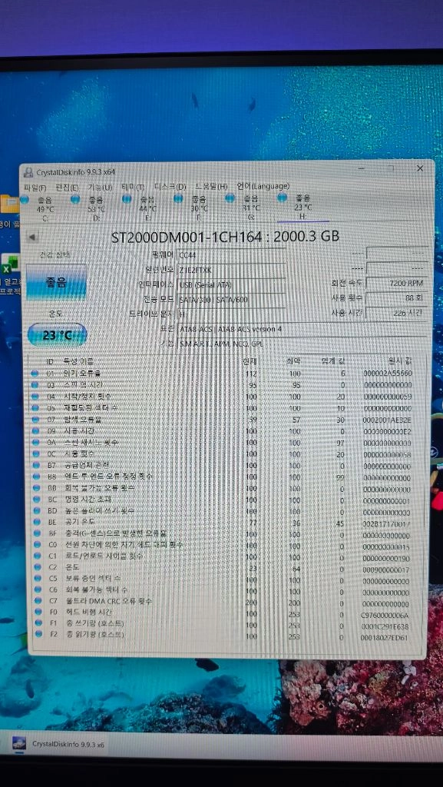Screen dimensions: 443x787
Task: Open the 편집(E) menu
Action: [x=67, y=188]
